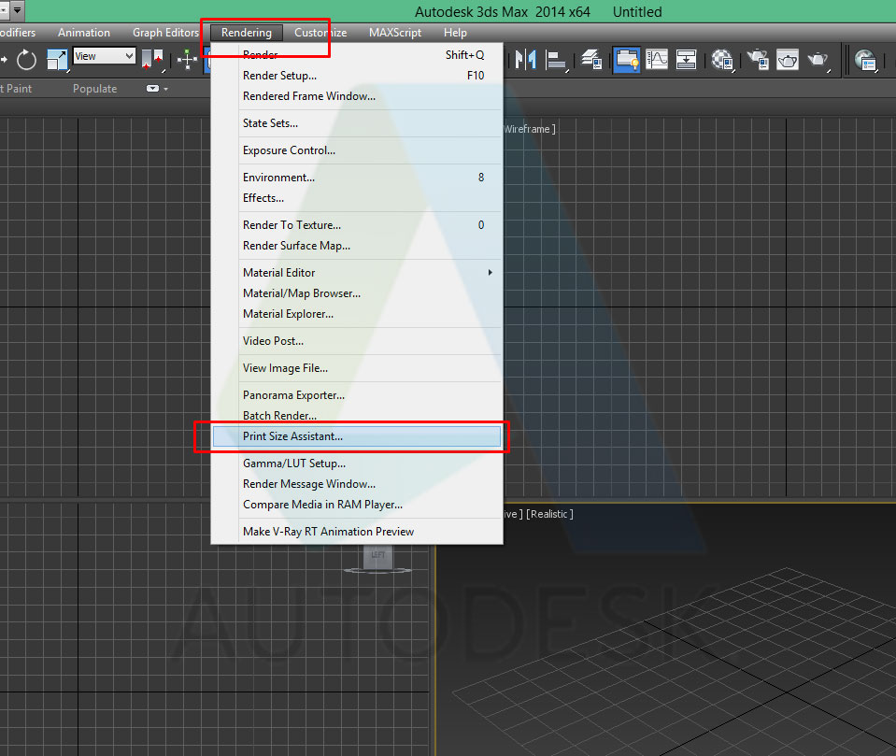Screen dimensions: 896x756
Task: Open the Customize menu
Action: click(320, 33)
